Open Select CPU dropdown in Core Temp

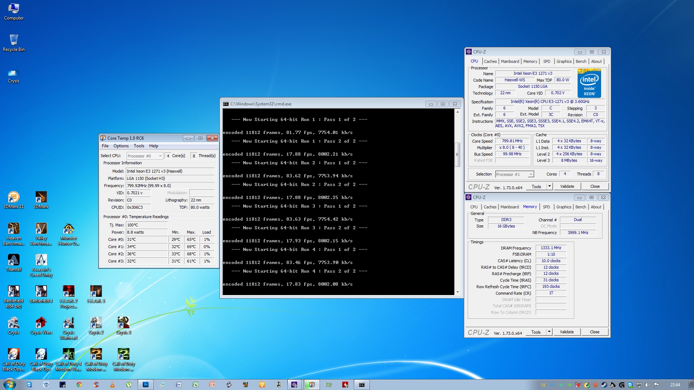(x=144, y=156)
